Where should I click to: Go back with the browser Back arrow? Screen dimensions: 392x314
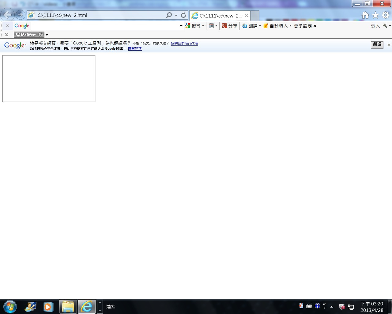click(x=7, y=14)
